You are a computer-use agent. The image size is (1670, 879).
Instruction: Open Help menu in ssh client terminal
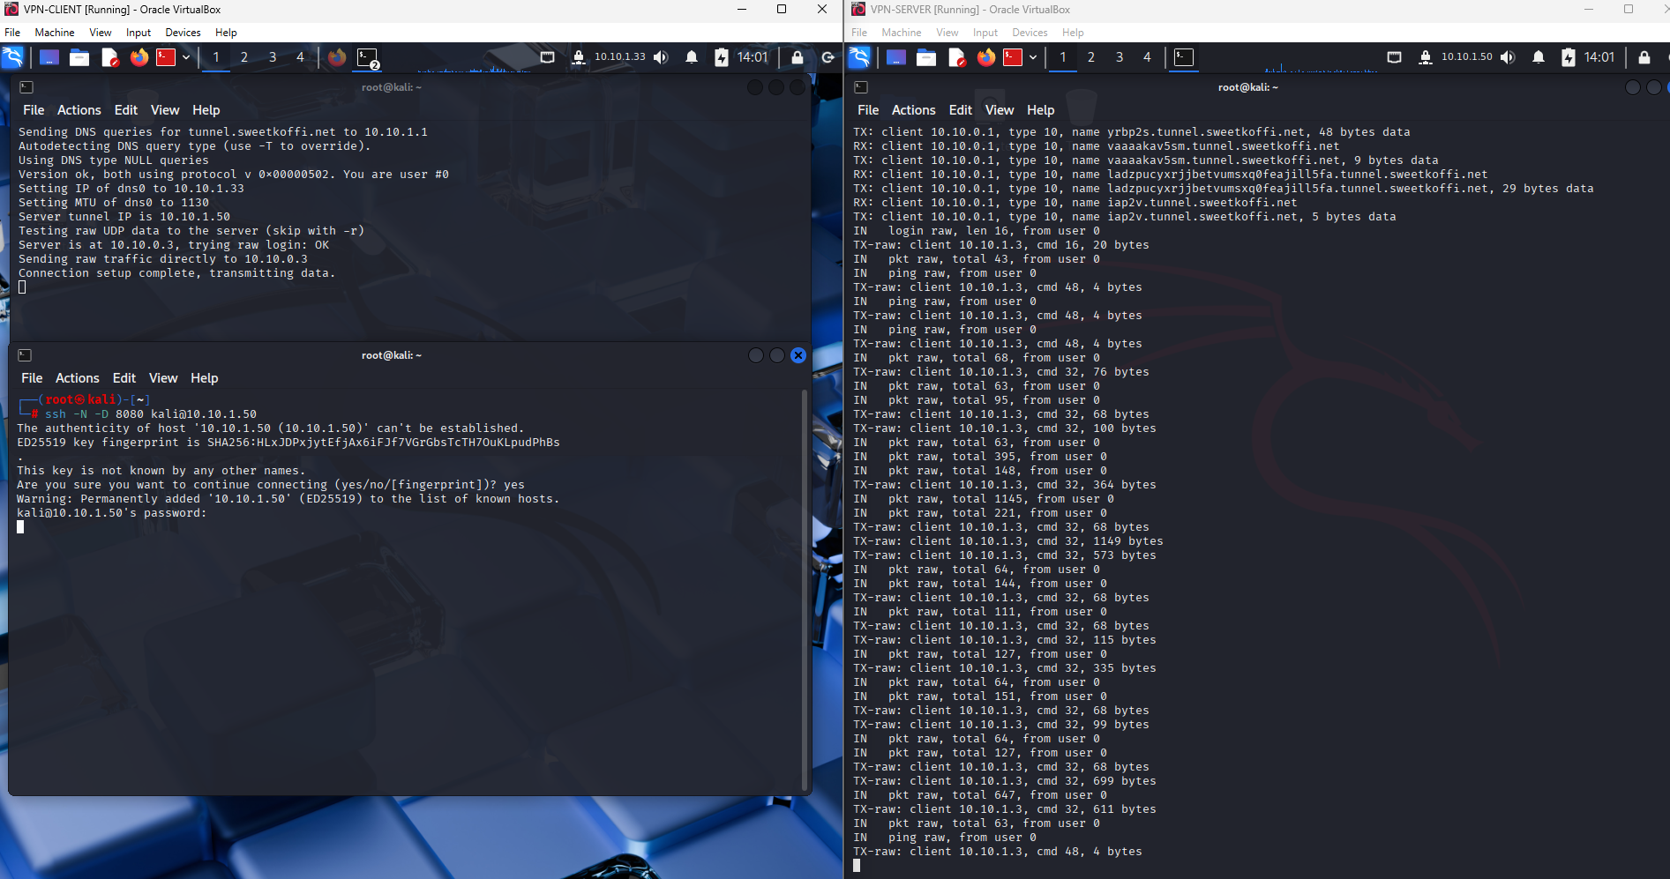click(x=205, y=378)
